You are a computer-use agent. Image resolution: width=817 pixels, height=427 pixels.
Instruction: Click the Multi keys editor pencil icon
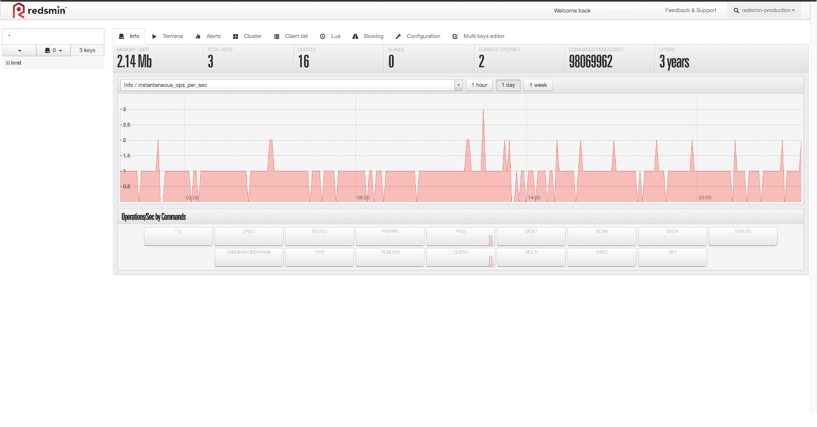455,36
